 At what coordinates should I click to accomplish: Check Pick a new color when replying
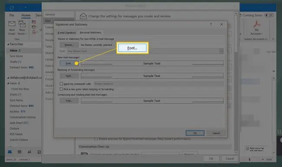(x=61, y=89)
